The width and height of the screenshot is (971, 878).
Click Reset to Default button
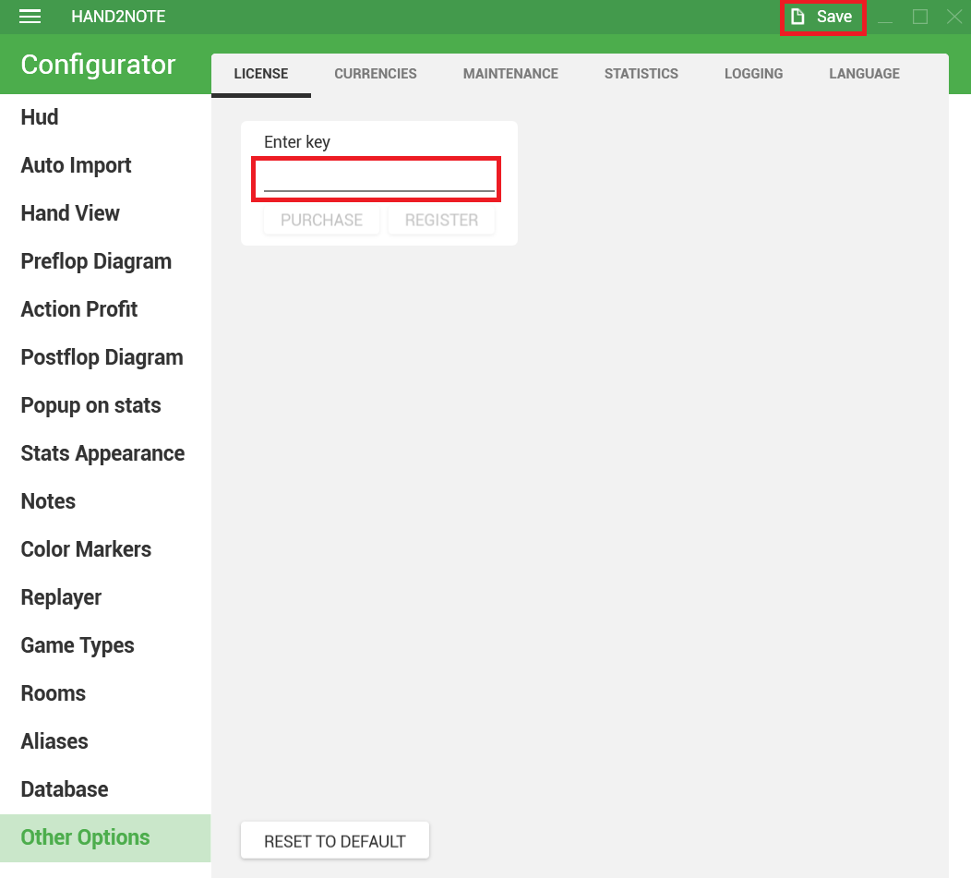click(x=334, y=841)
